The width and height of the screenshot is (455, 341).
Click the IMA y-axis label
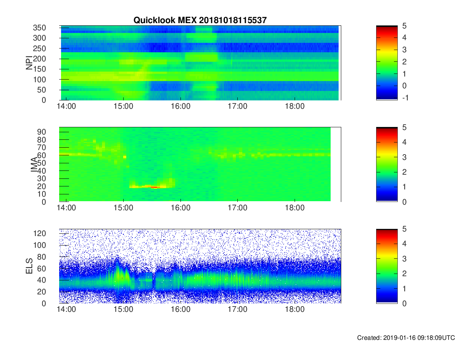[x=34, y=164]
